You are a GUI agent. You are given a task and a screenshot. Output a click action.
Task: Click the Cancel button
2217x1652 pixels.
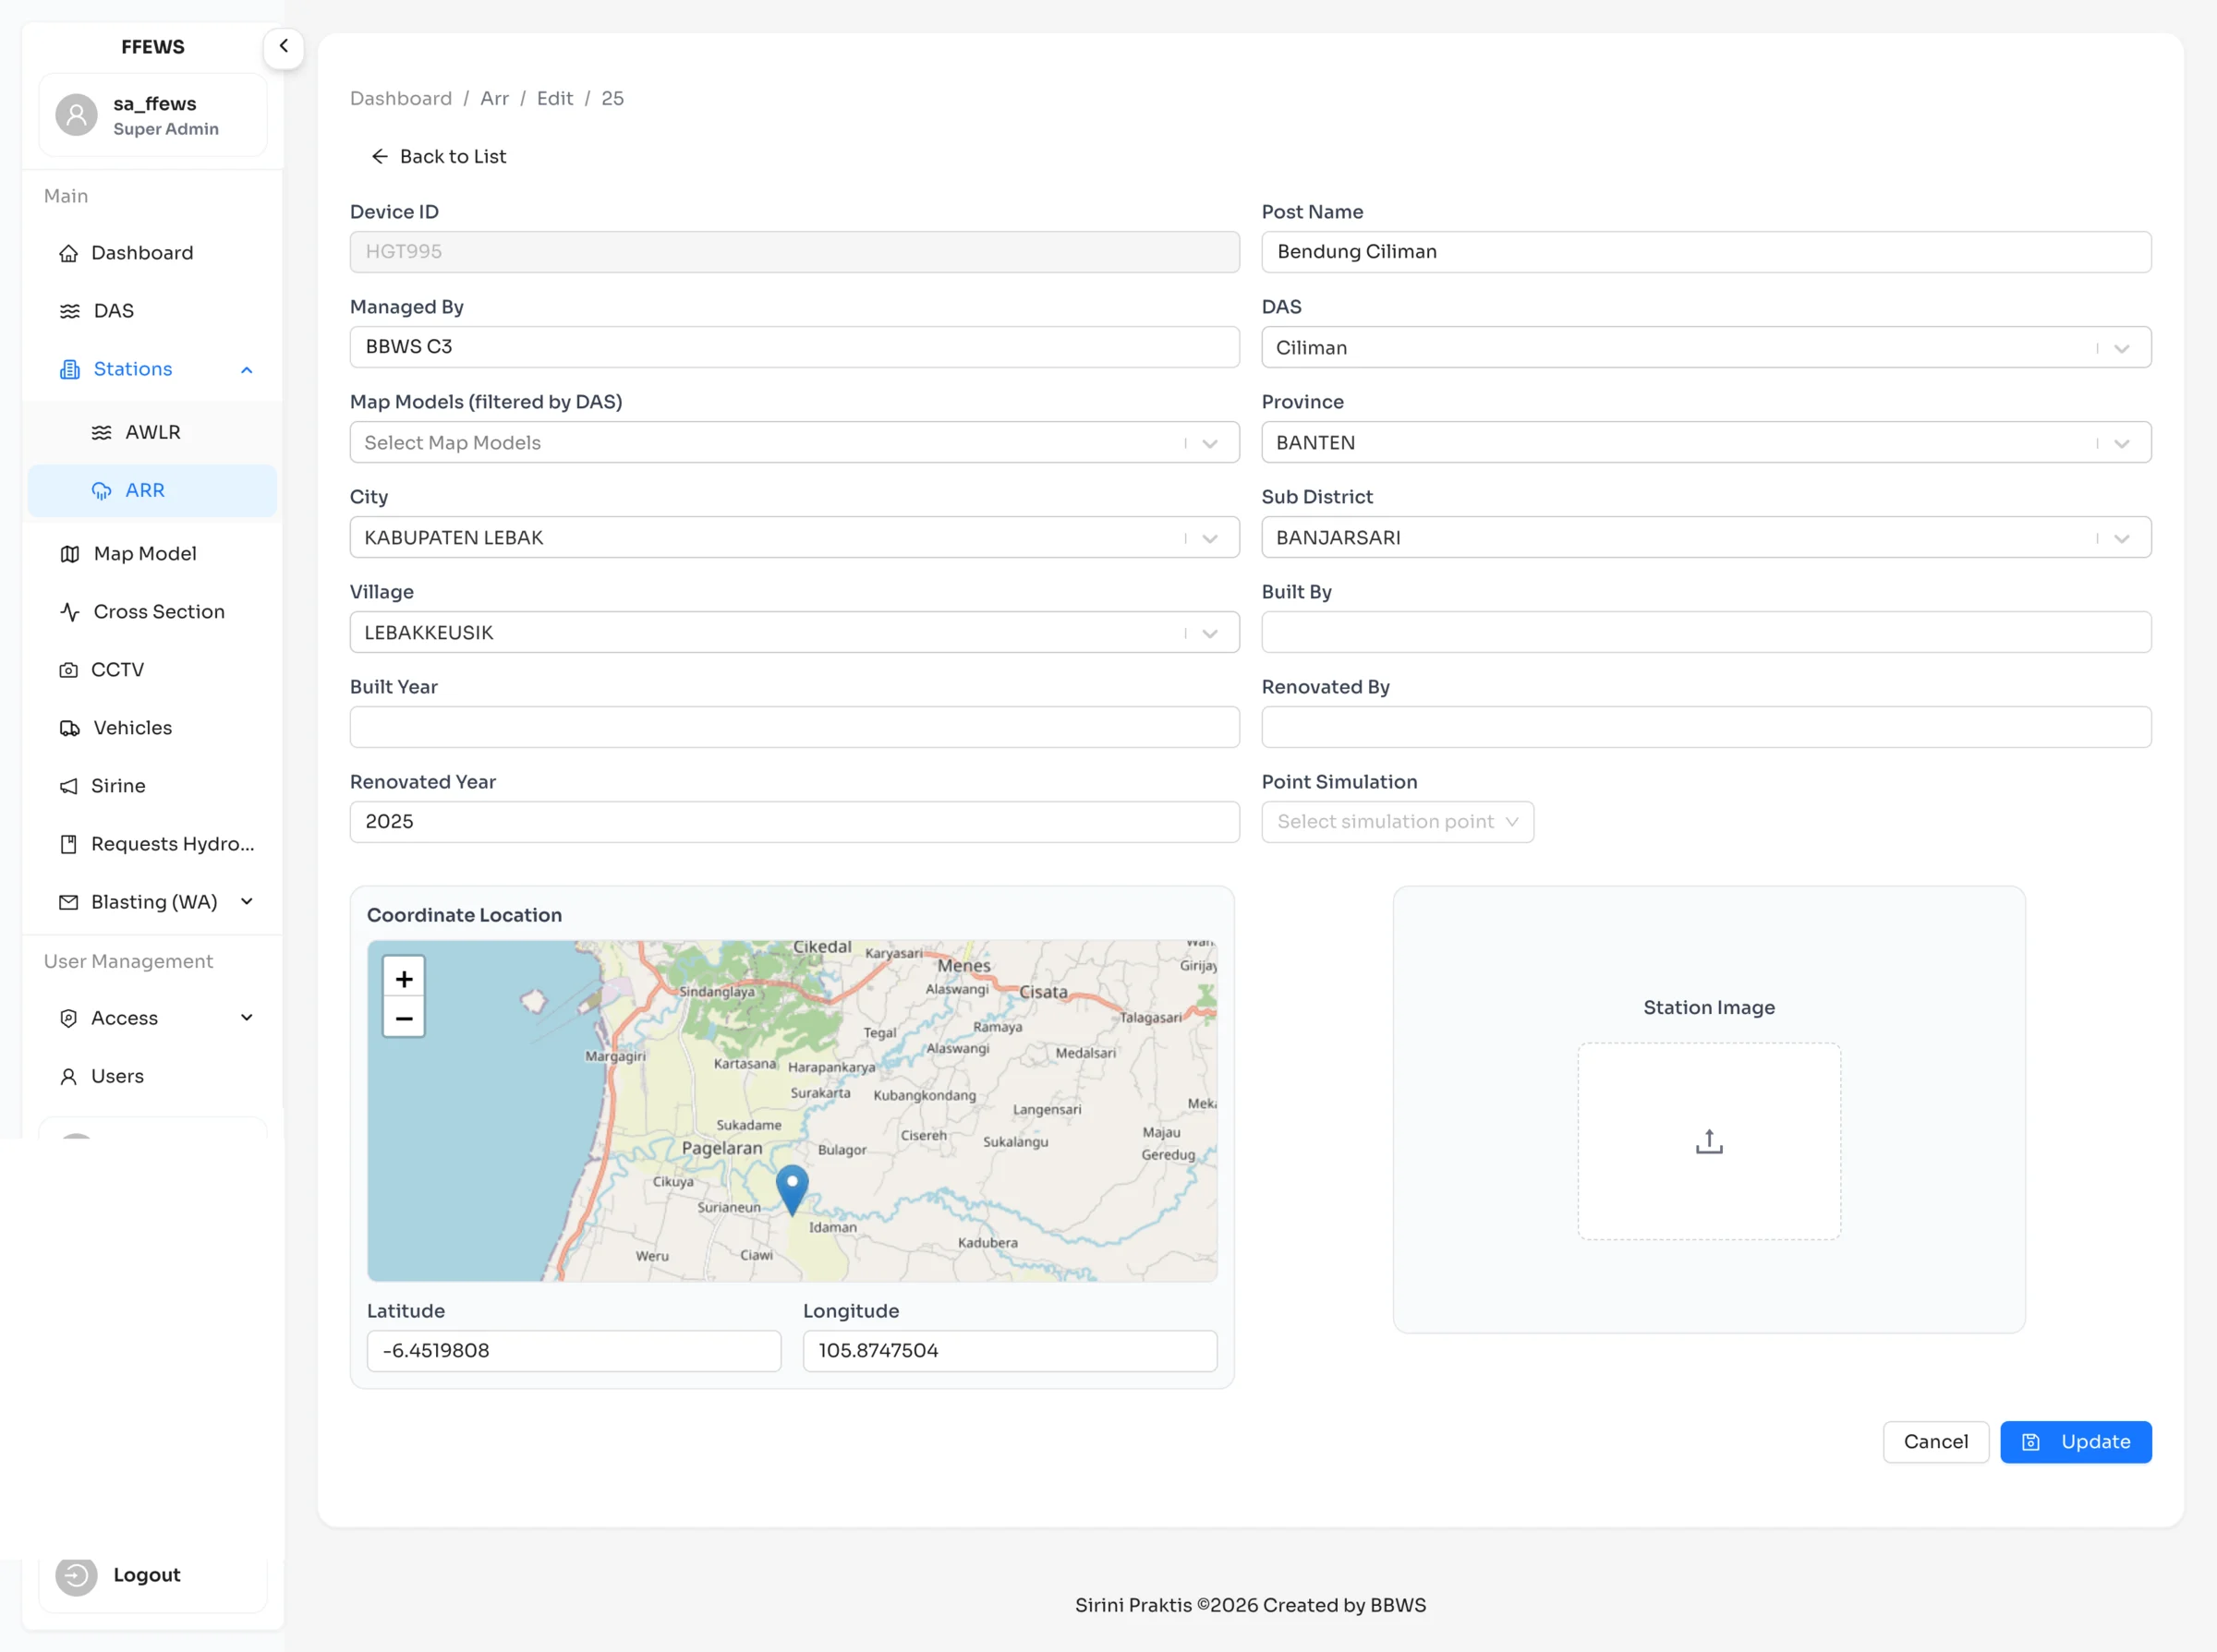1935,1442
